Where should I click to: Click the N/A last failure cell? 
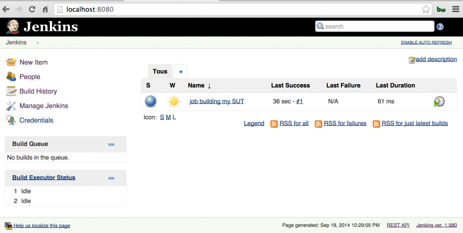(333, 101)
